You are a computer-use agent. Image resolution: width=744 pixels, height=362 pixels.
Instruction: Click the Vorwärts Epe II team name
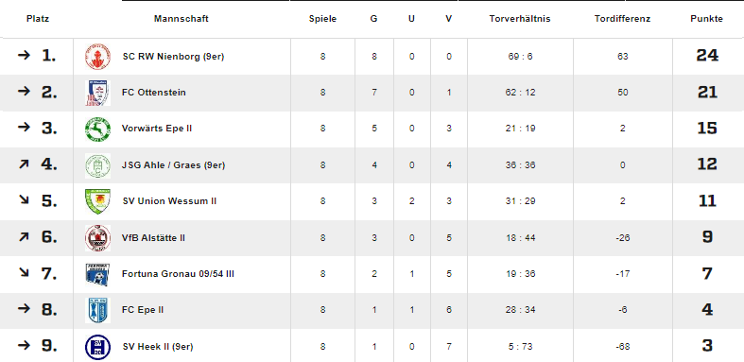coord(157,129)
